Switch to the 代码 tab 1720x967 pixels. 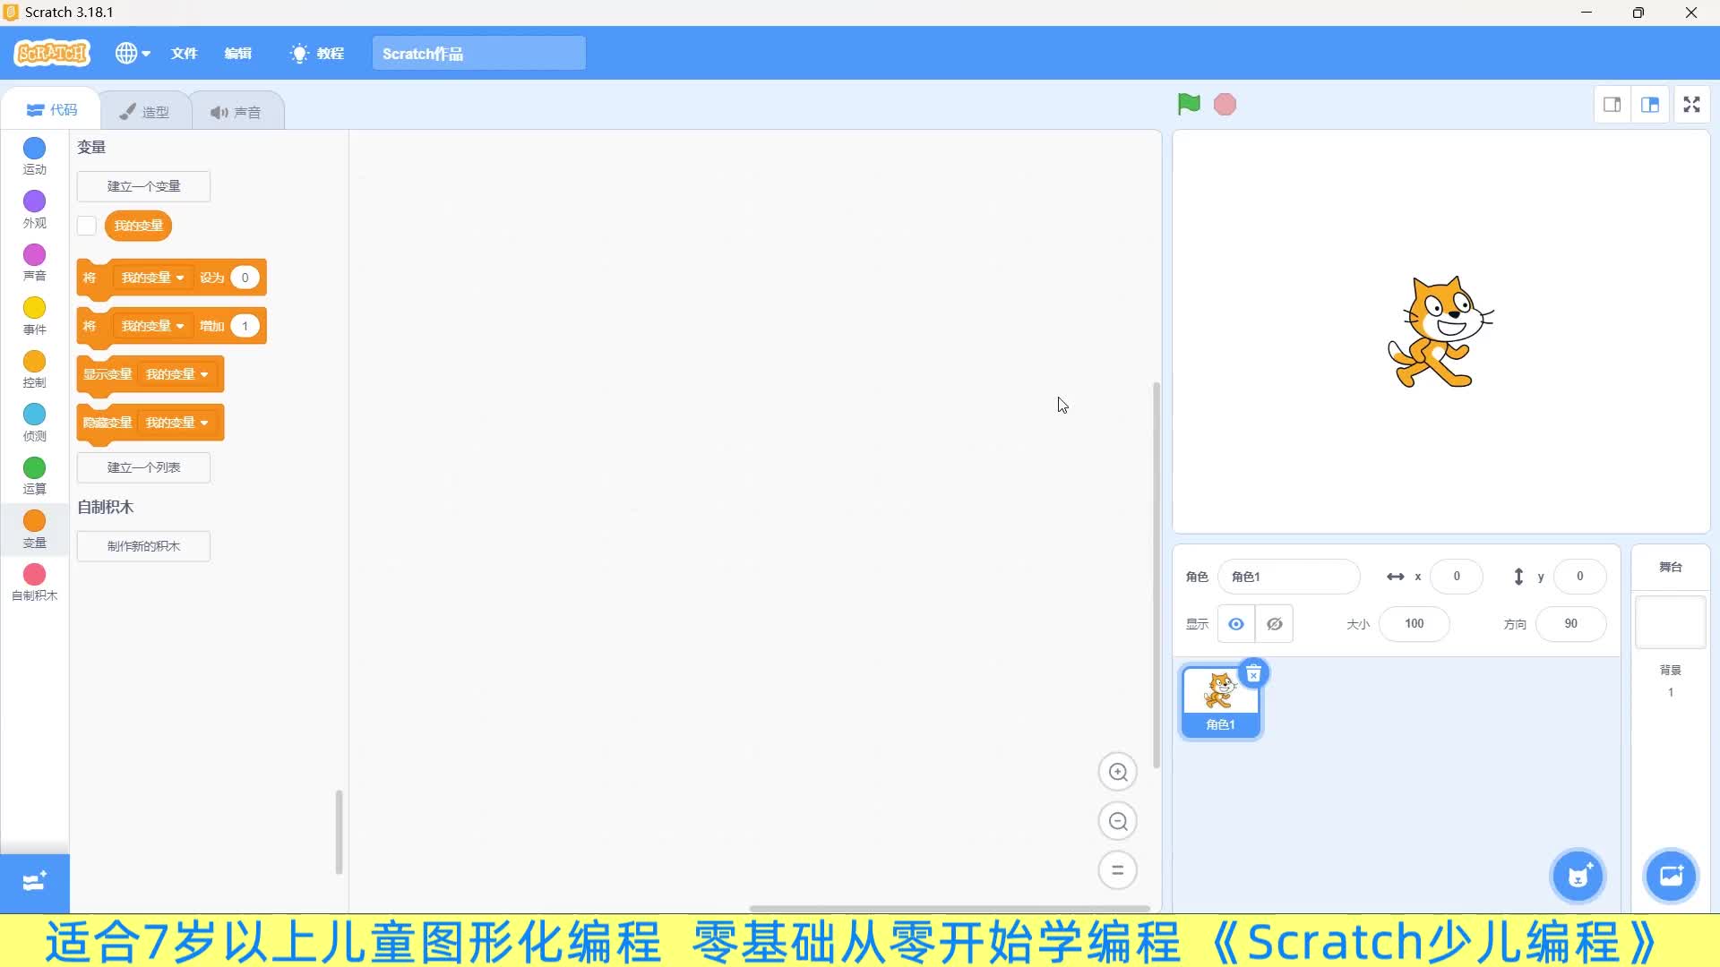(51, 110)
